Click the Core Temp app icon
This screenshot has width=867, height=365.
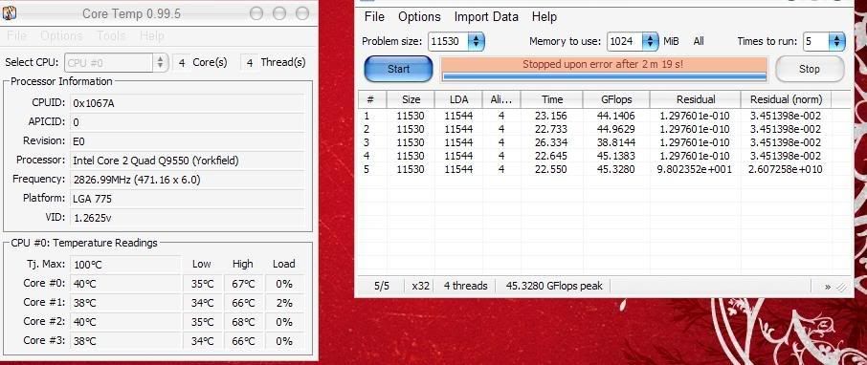pos(10,13)
